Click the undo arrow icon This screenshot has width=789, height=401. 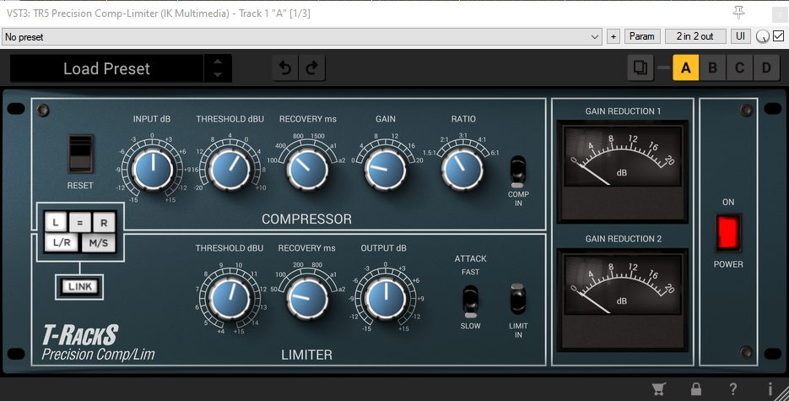pyautogui.click(x=286, y=68)
